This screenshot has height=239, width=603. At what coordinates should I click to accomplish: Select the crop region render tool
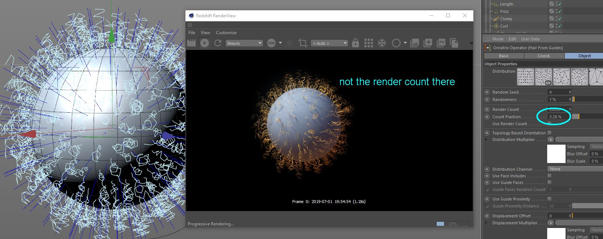pyautogui.click(x=303, y=43)
